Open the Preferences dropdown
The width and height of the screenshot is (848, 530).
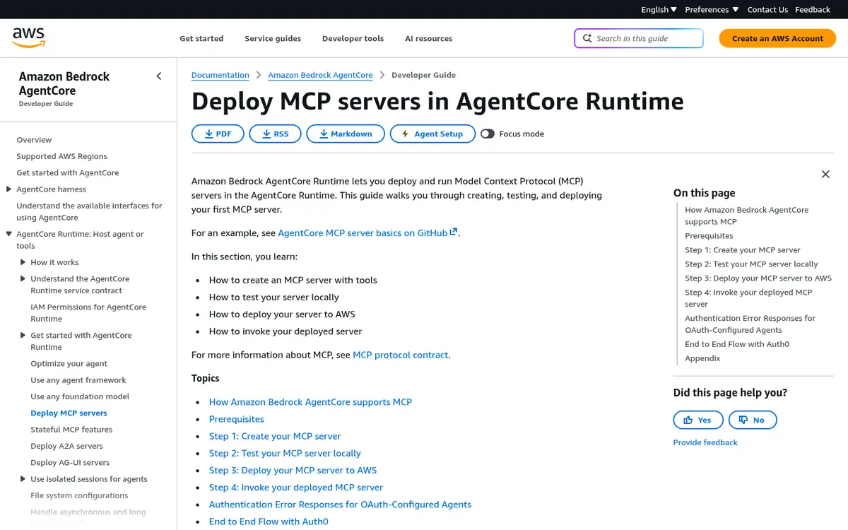[x=712, y=9]
